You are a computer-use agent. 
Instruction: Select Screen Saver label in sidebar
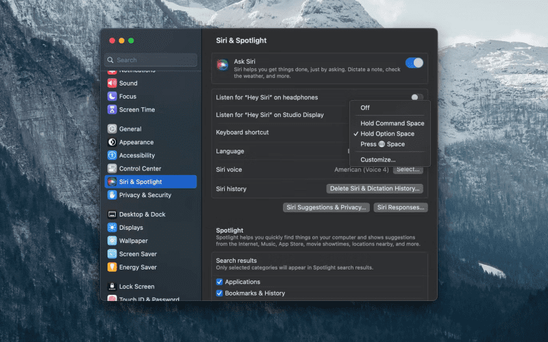(x=138, y=254)
